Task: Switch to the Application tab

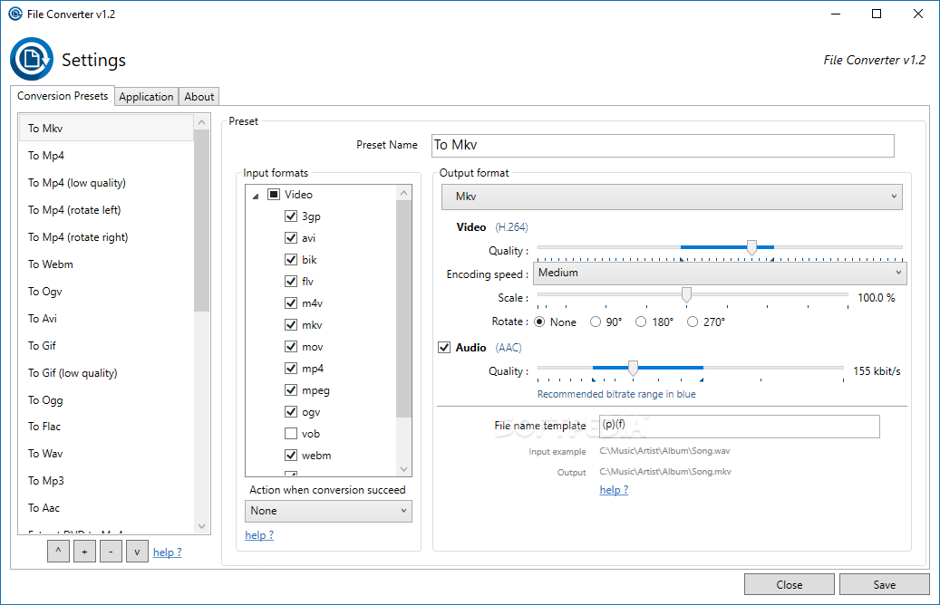Action: coord(146,96)
